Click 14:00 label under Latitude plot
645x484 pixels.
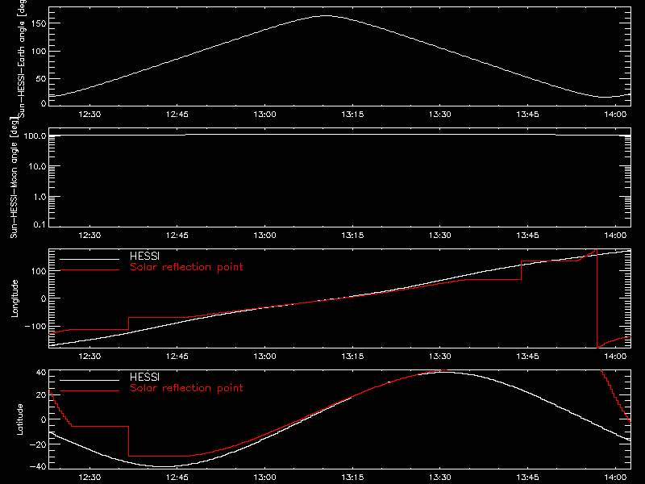click(615, 477)
